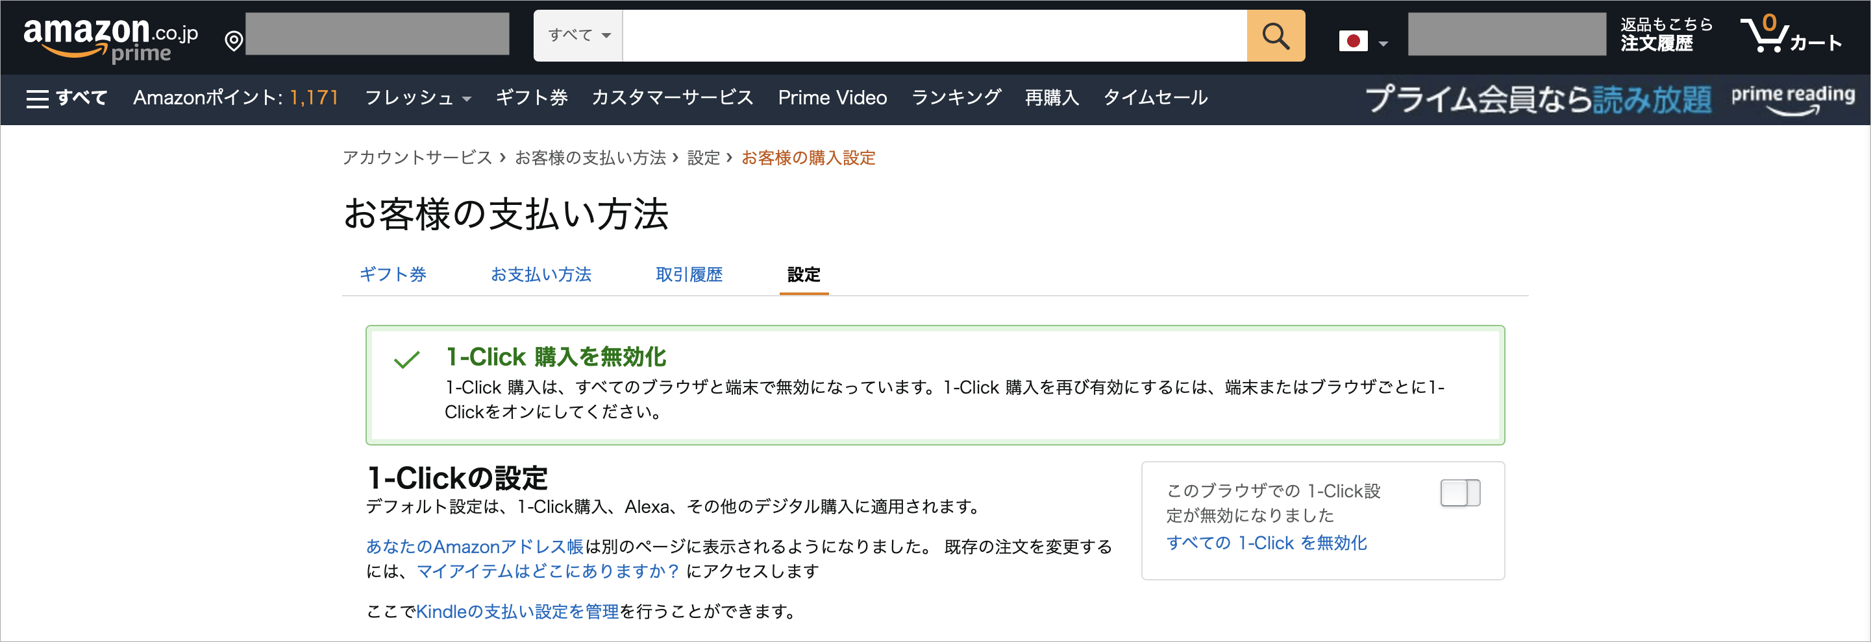This screenshot has height=642, width=1871.
Task: Open タイムセール in the navigation bar
Action: point(1155,98)
